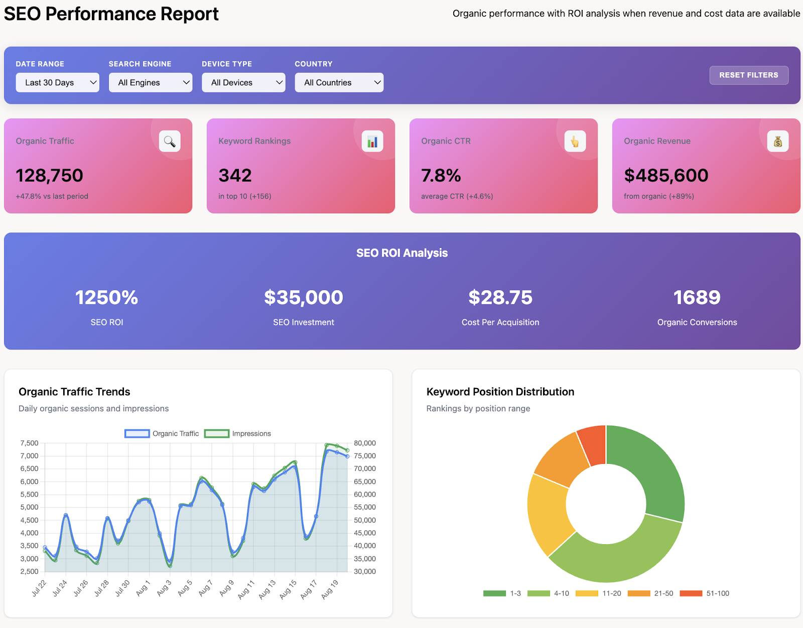Toggle the 4-10 position legend item
The height and width of the screenshot is (628, 803).
tap(548, 593)
